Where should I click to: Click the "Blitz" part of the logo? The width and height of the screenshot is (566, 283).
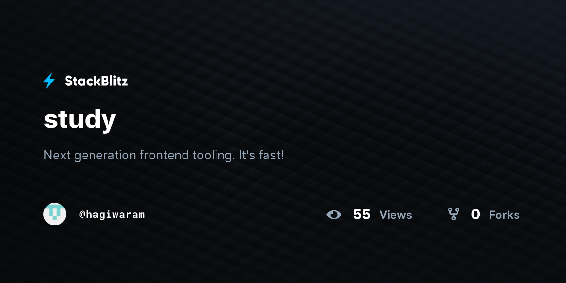[113, 81]
